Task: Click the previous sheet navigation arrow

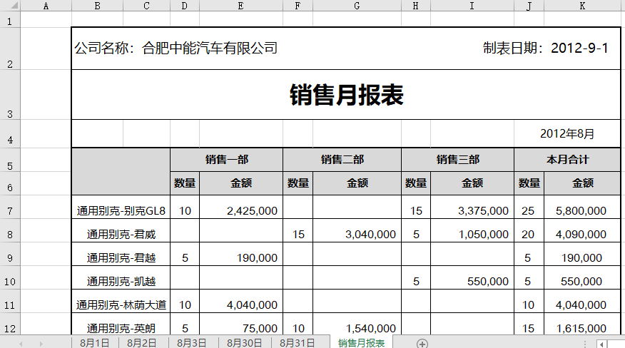Action: pos(21,344)
